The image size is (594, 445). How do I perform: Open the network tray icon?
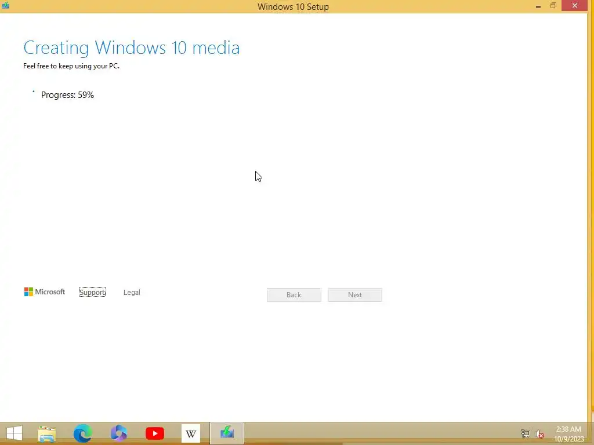525,433
